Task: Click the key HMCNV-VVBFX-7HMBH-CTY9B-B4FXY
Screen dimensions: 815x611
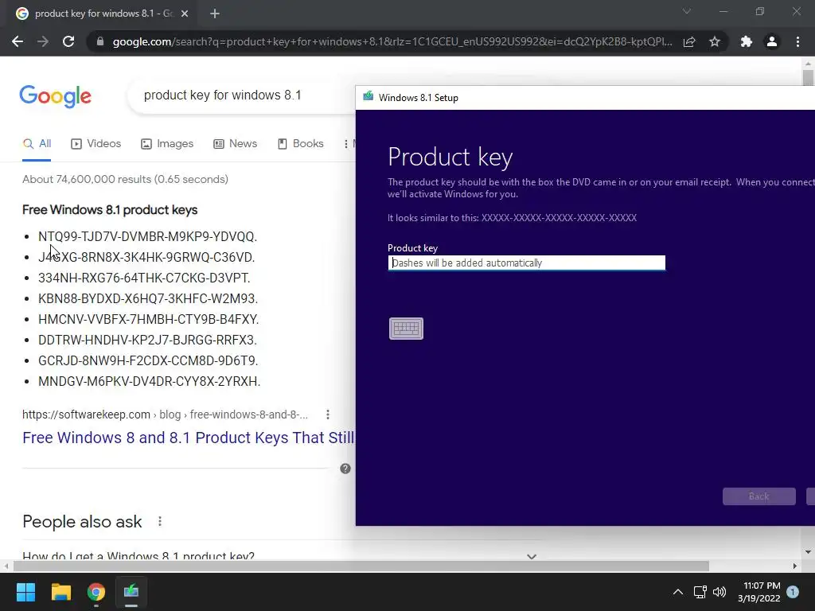Action: (x=149, y=320)
